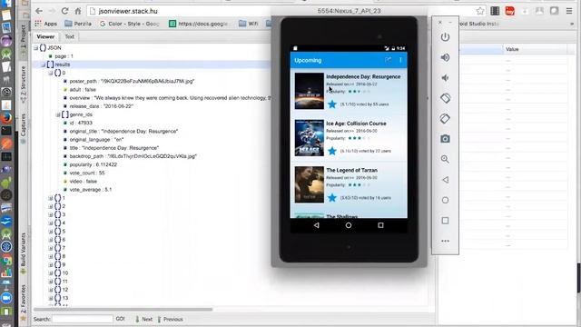Tap The Legend of Tarzan poster
581x327 pixels.
pos(309,184)
